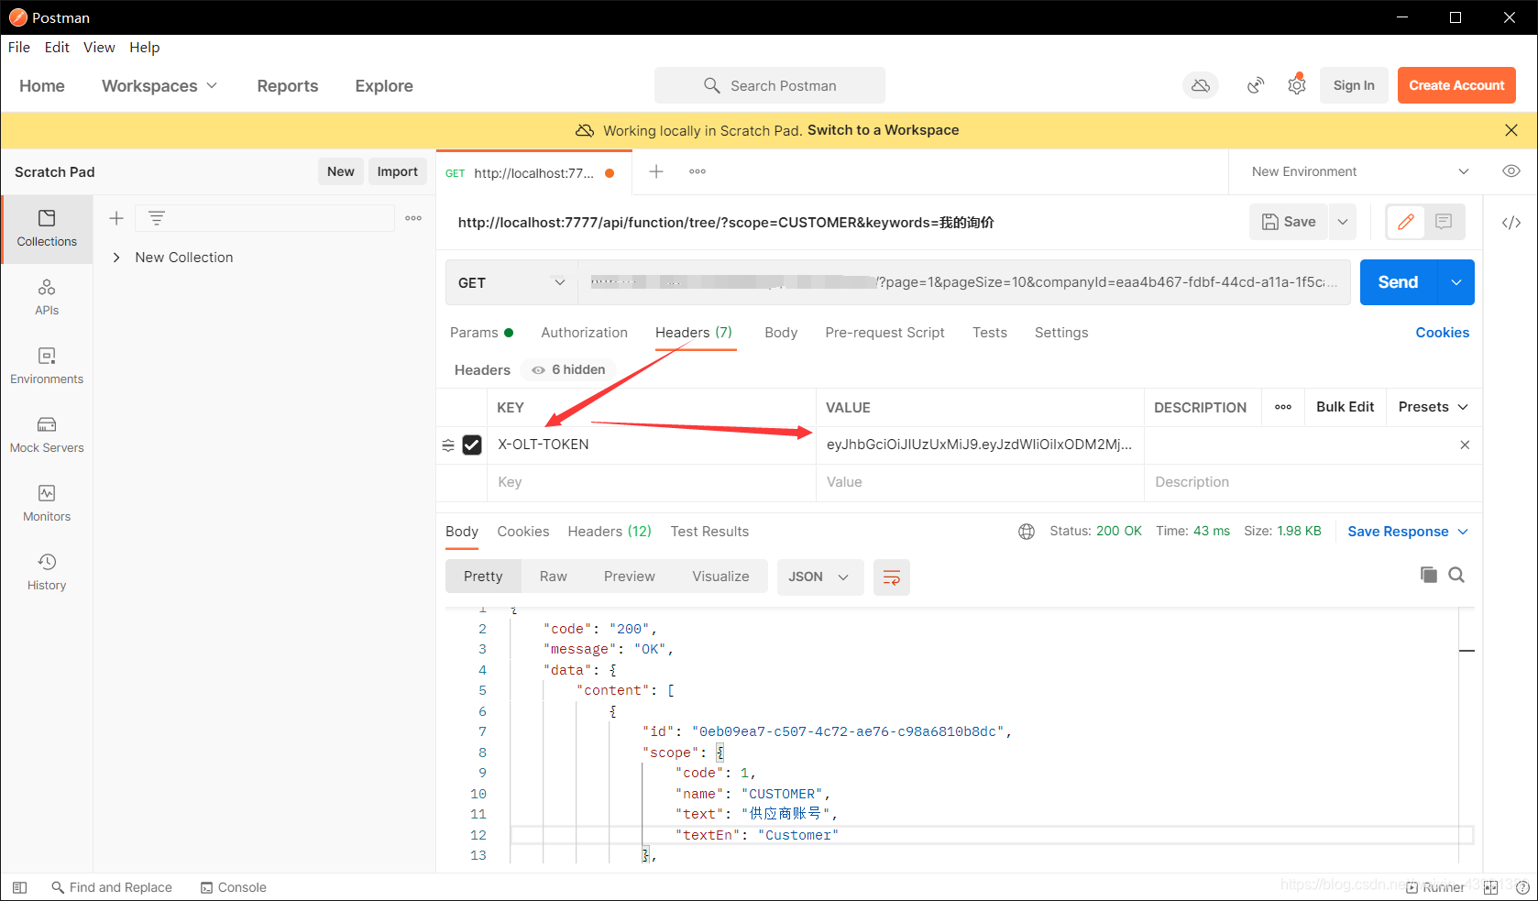The width and height of the screenshot is (1538, 901).
Task: Open the Mock Servers sidebar panel
Action: [x=47, y=435]
